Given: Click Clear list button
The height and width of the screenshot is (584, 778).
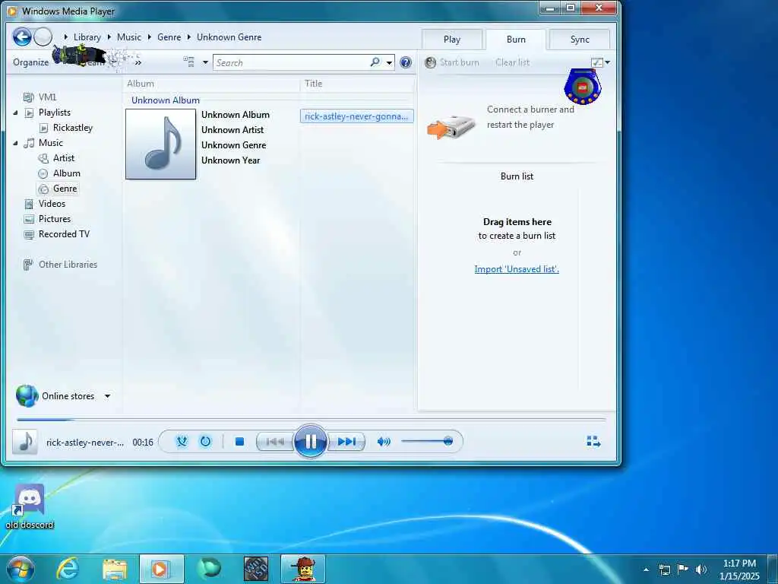Looking at the screenshot, I should 512,62.
